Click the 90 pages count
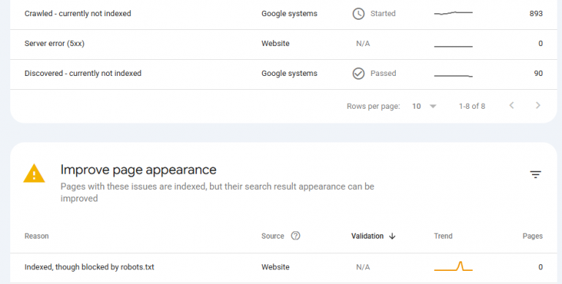This screenshot has height=284, width=562. click(538, 73)
